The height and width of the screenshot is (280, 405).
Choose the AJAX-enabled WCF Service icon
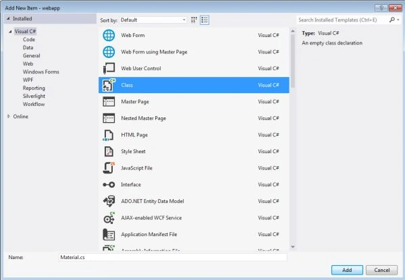pyautogui.click(x=109, y=218)
